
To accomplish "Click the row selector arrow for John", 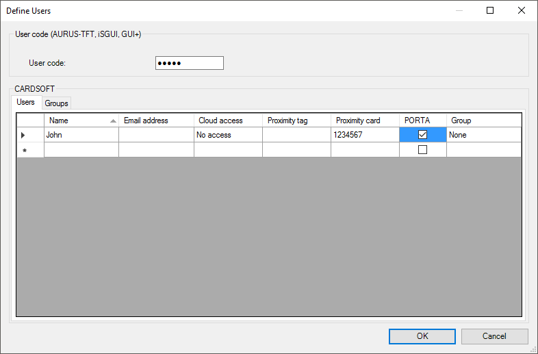I will (24, 135).
